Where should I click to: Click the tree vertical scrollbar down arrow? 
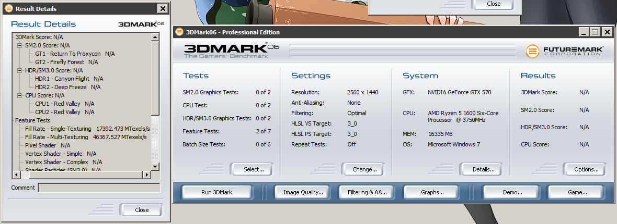[155, 167]
